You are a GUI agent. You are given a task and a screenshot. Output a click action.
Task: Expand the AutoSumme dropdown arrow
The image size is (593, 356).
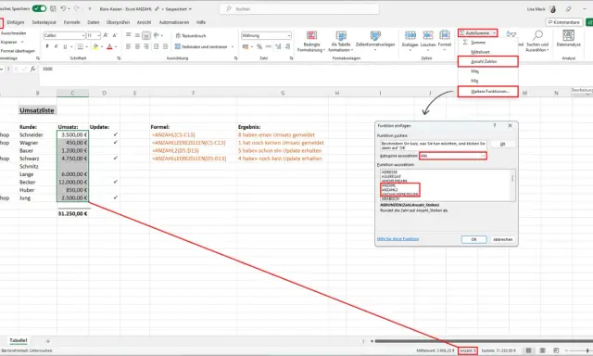pyautogui.click(x=494, y=33)
